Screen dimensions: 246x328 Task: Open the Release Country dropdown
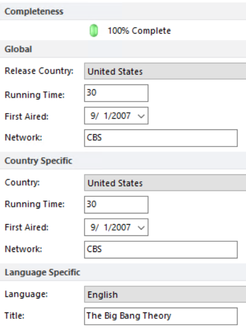(165, 71)
